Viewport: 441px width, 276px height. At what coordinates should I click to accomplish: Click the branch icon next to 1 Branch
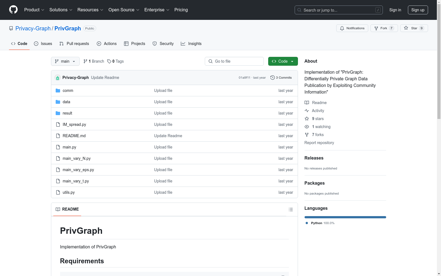[85, 61]
